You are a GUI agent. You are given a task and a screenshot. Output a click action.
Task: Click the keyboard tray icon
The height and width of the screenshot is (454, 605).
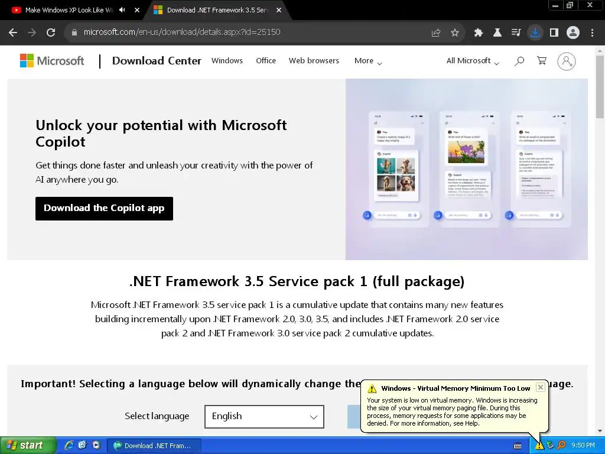click(518, 446)
